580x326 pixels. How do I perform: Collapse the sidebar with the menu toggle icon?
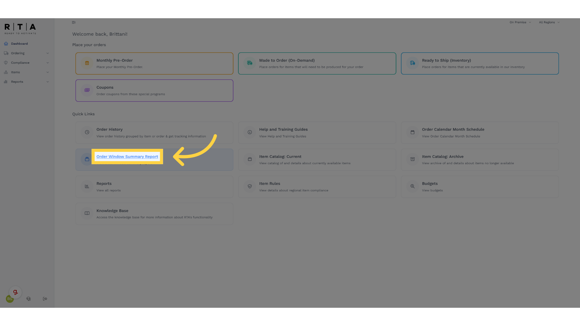coord(74,22)
